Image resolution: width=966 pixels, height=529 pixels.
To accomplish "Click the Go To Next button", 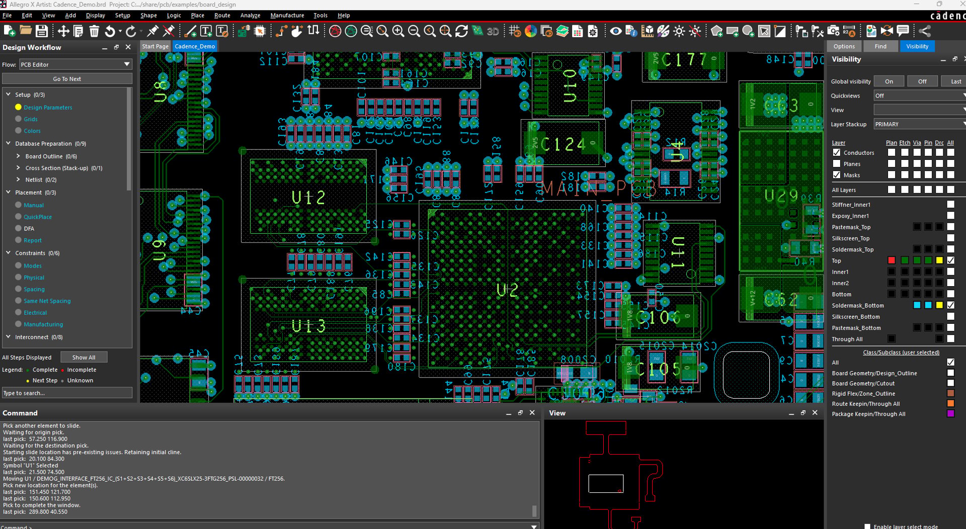I will [67, 79].
